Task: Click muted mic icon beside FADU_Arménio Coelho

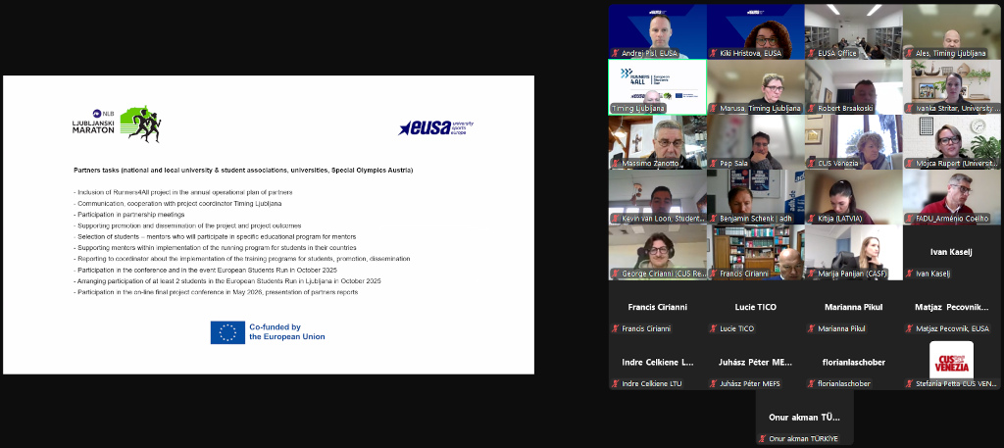Action: 910,219
